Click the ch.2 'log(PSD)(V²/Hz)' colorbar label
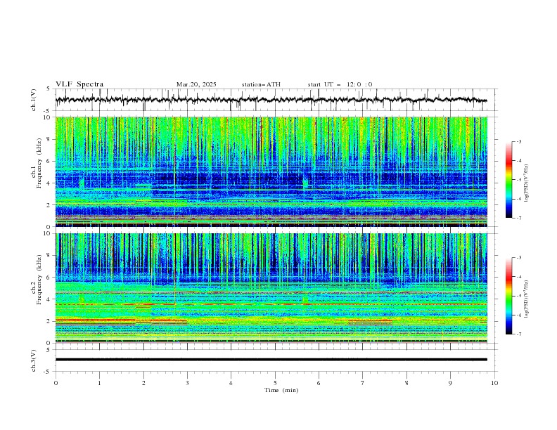Viewport: 557px width, 430px height. 527,299
